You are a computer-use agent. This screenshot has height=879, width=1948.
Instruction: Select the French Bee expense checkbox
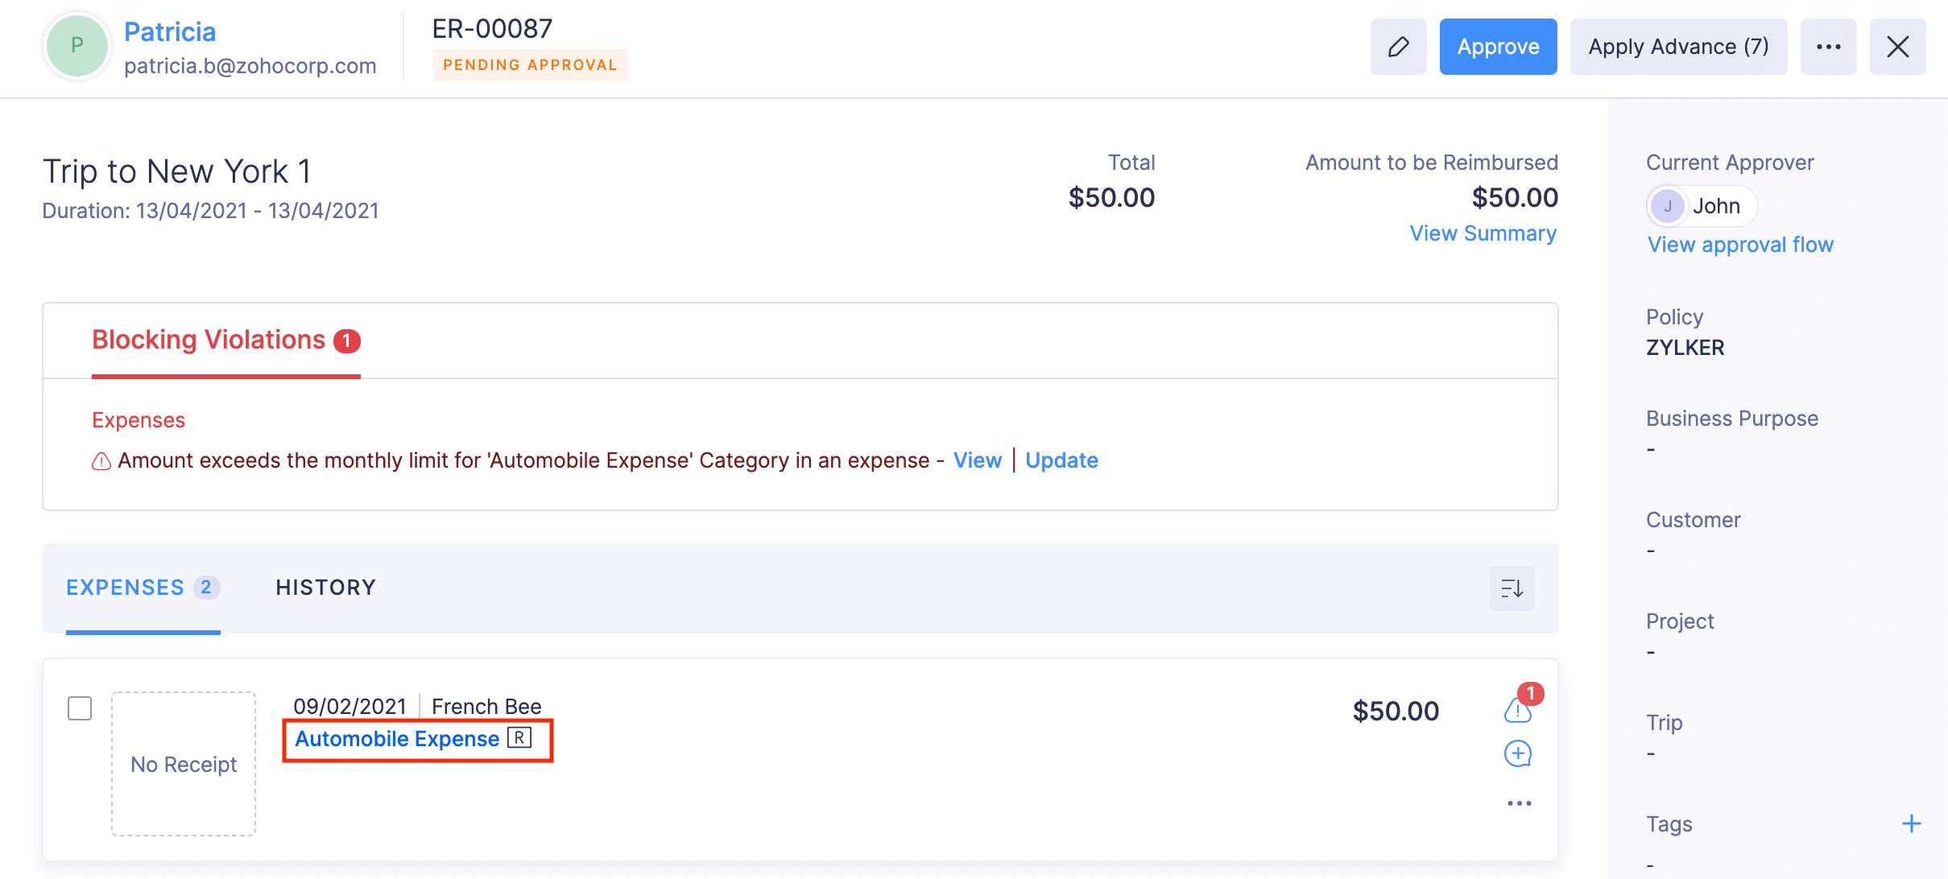point(80,708)
